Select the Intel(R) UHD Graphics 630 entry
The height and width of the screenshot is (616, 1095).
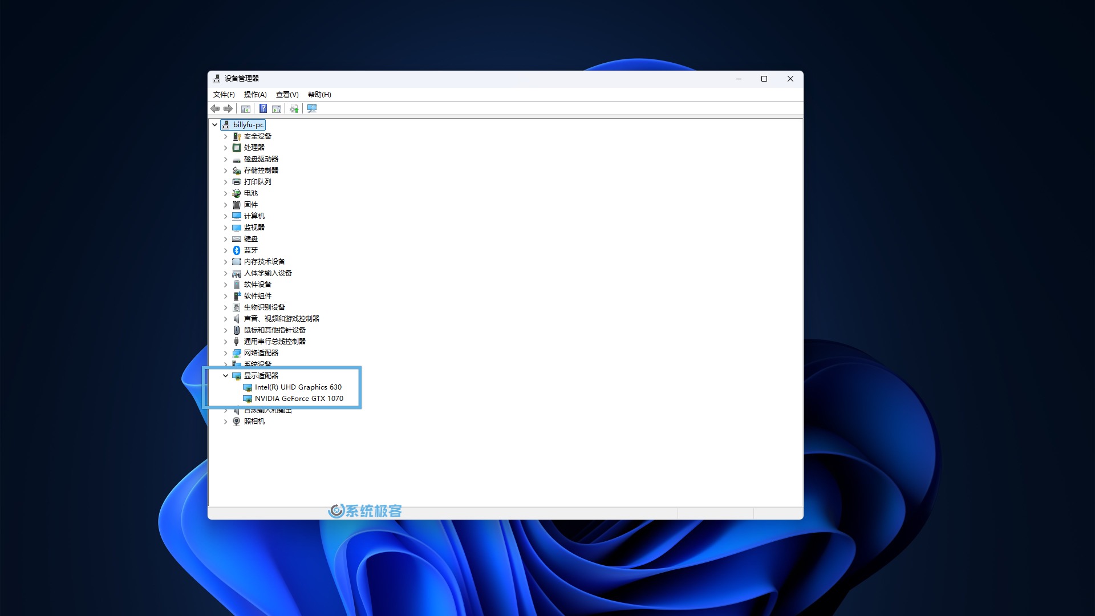tap(298, 387)
